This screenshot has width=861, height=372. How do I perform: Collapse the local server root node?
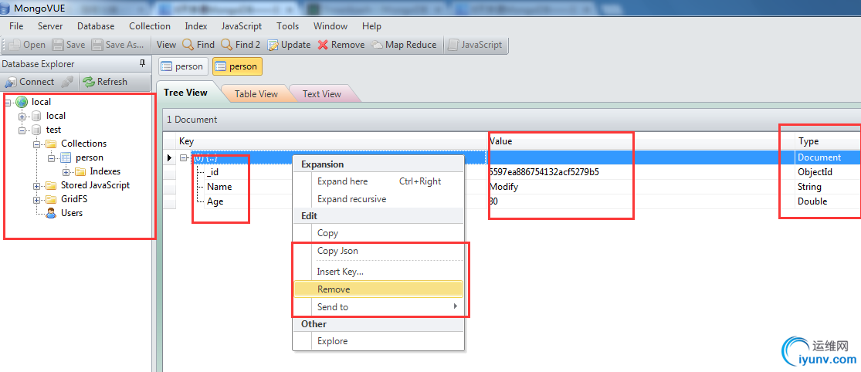pyautogui.click(x=8, y=102)
